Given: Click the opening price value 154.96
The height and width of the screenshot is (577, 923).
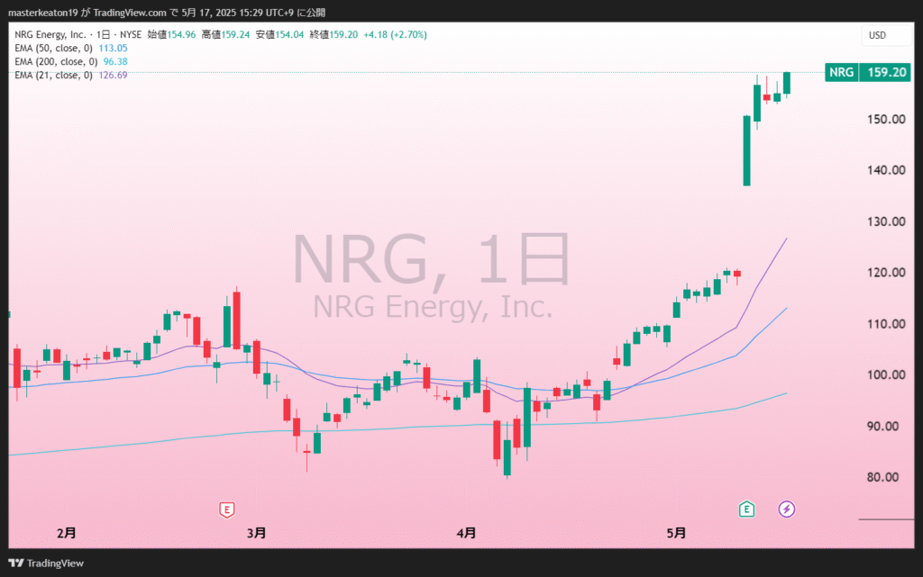Looking at the screenshot, I should click(181, 35).
